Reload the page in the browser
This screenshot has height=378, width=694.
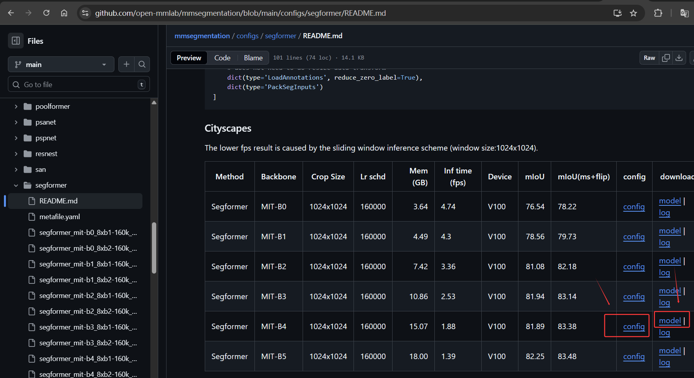click(46, 13)
